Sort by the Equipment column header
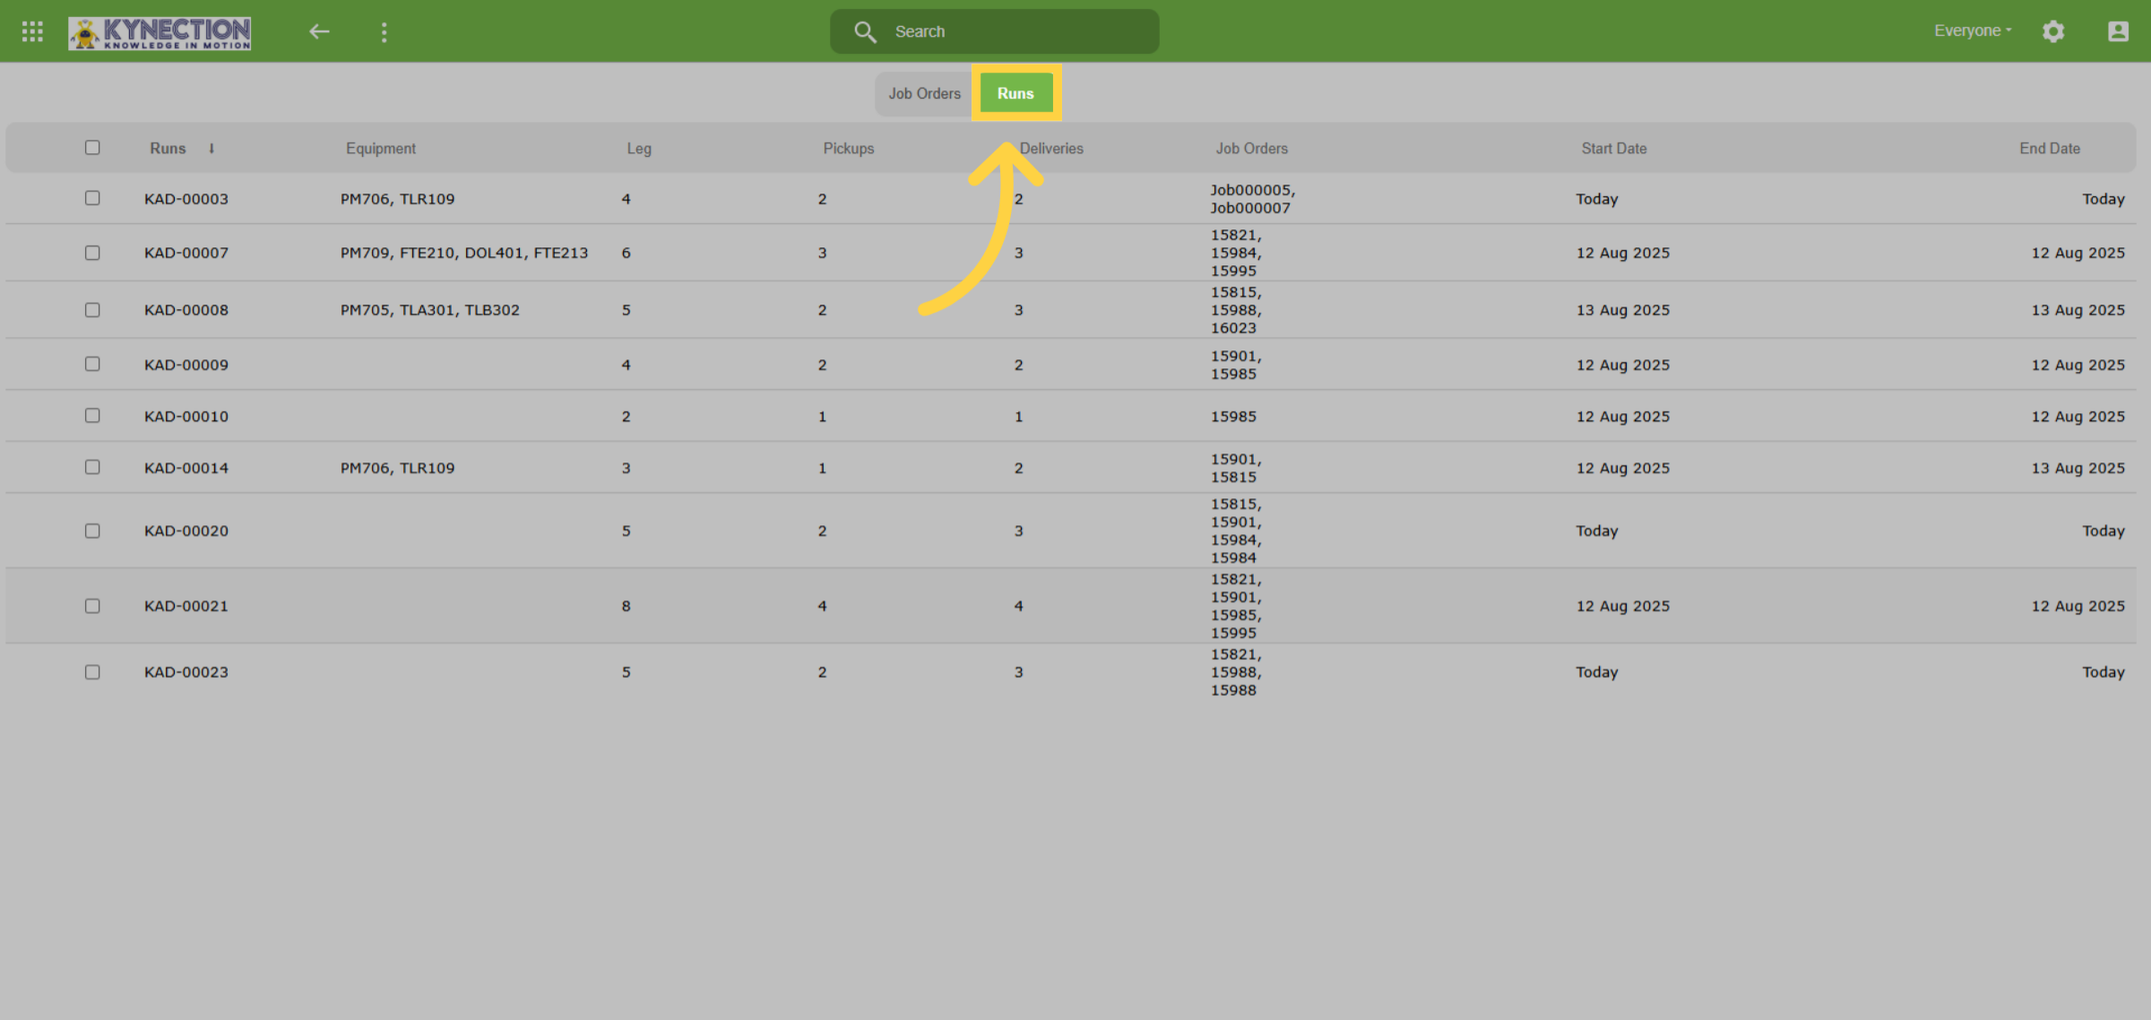Image resolution: width=2151 pixels, height=1020 pixels. [381, 148]
